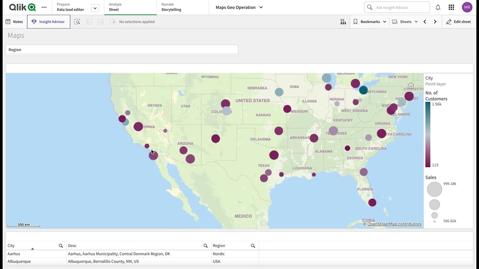Search in the Region column
The image size is (479, 269).
[x=253, y=245]
